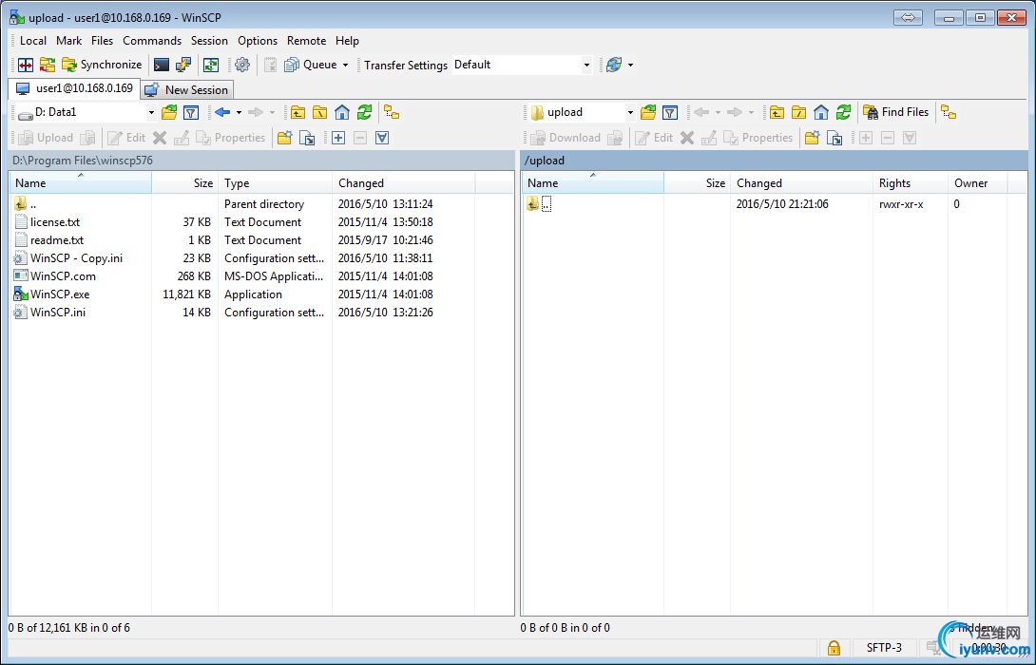Open the Session menu

coord(209,41)
